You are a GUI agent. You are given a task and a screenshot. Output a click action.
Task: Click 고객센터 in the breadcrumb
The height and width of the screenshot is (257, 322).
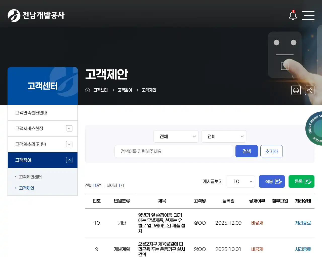(100, 90)
